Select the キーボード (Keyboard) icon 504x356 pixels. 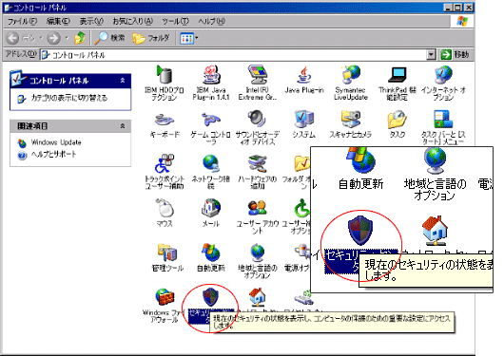point(165,124)
